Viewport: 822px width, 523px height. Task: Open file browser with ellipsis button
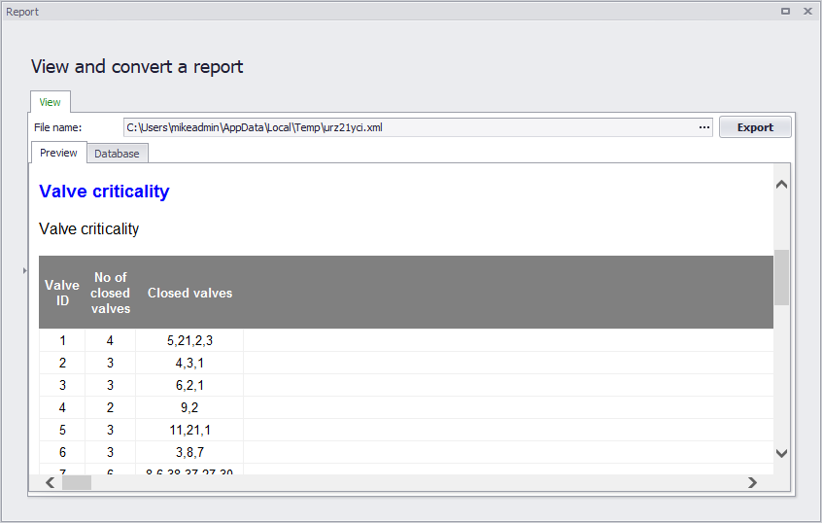(704, 127)
